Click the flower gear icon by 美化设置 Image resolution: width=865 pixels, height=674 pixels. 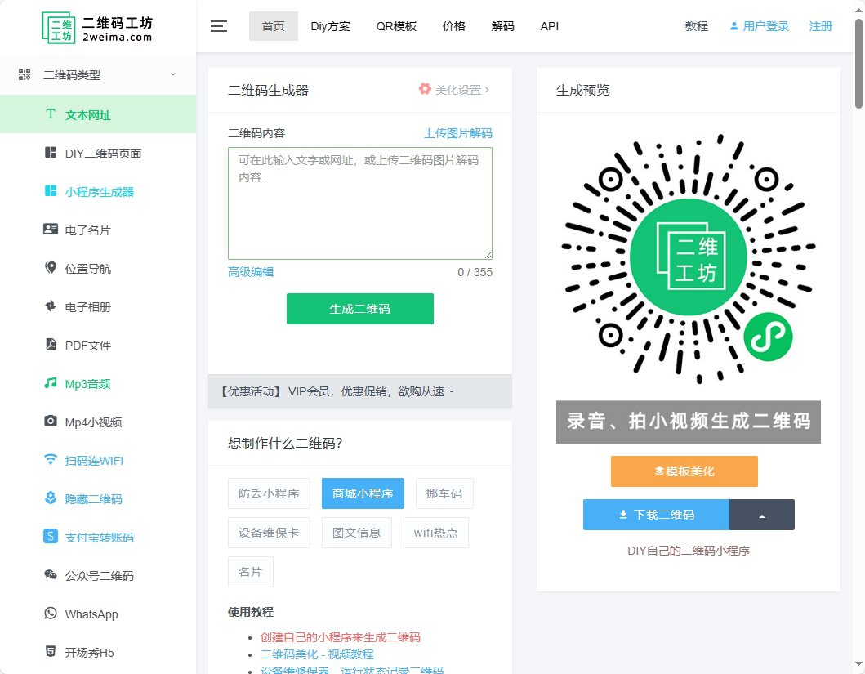click(x=425, y=89)
